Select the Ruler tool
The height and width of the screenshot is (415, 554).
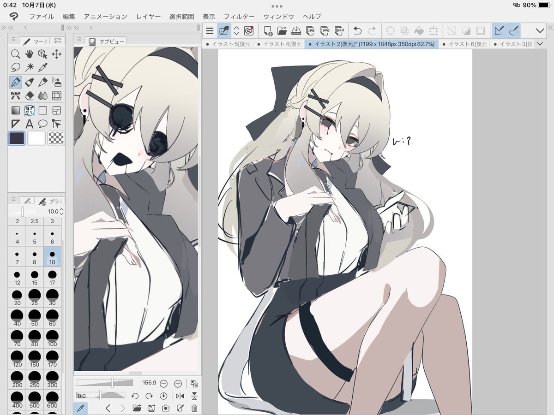click(15, 124)
